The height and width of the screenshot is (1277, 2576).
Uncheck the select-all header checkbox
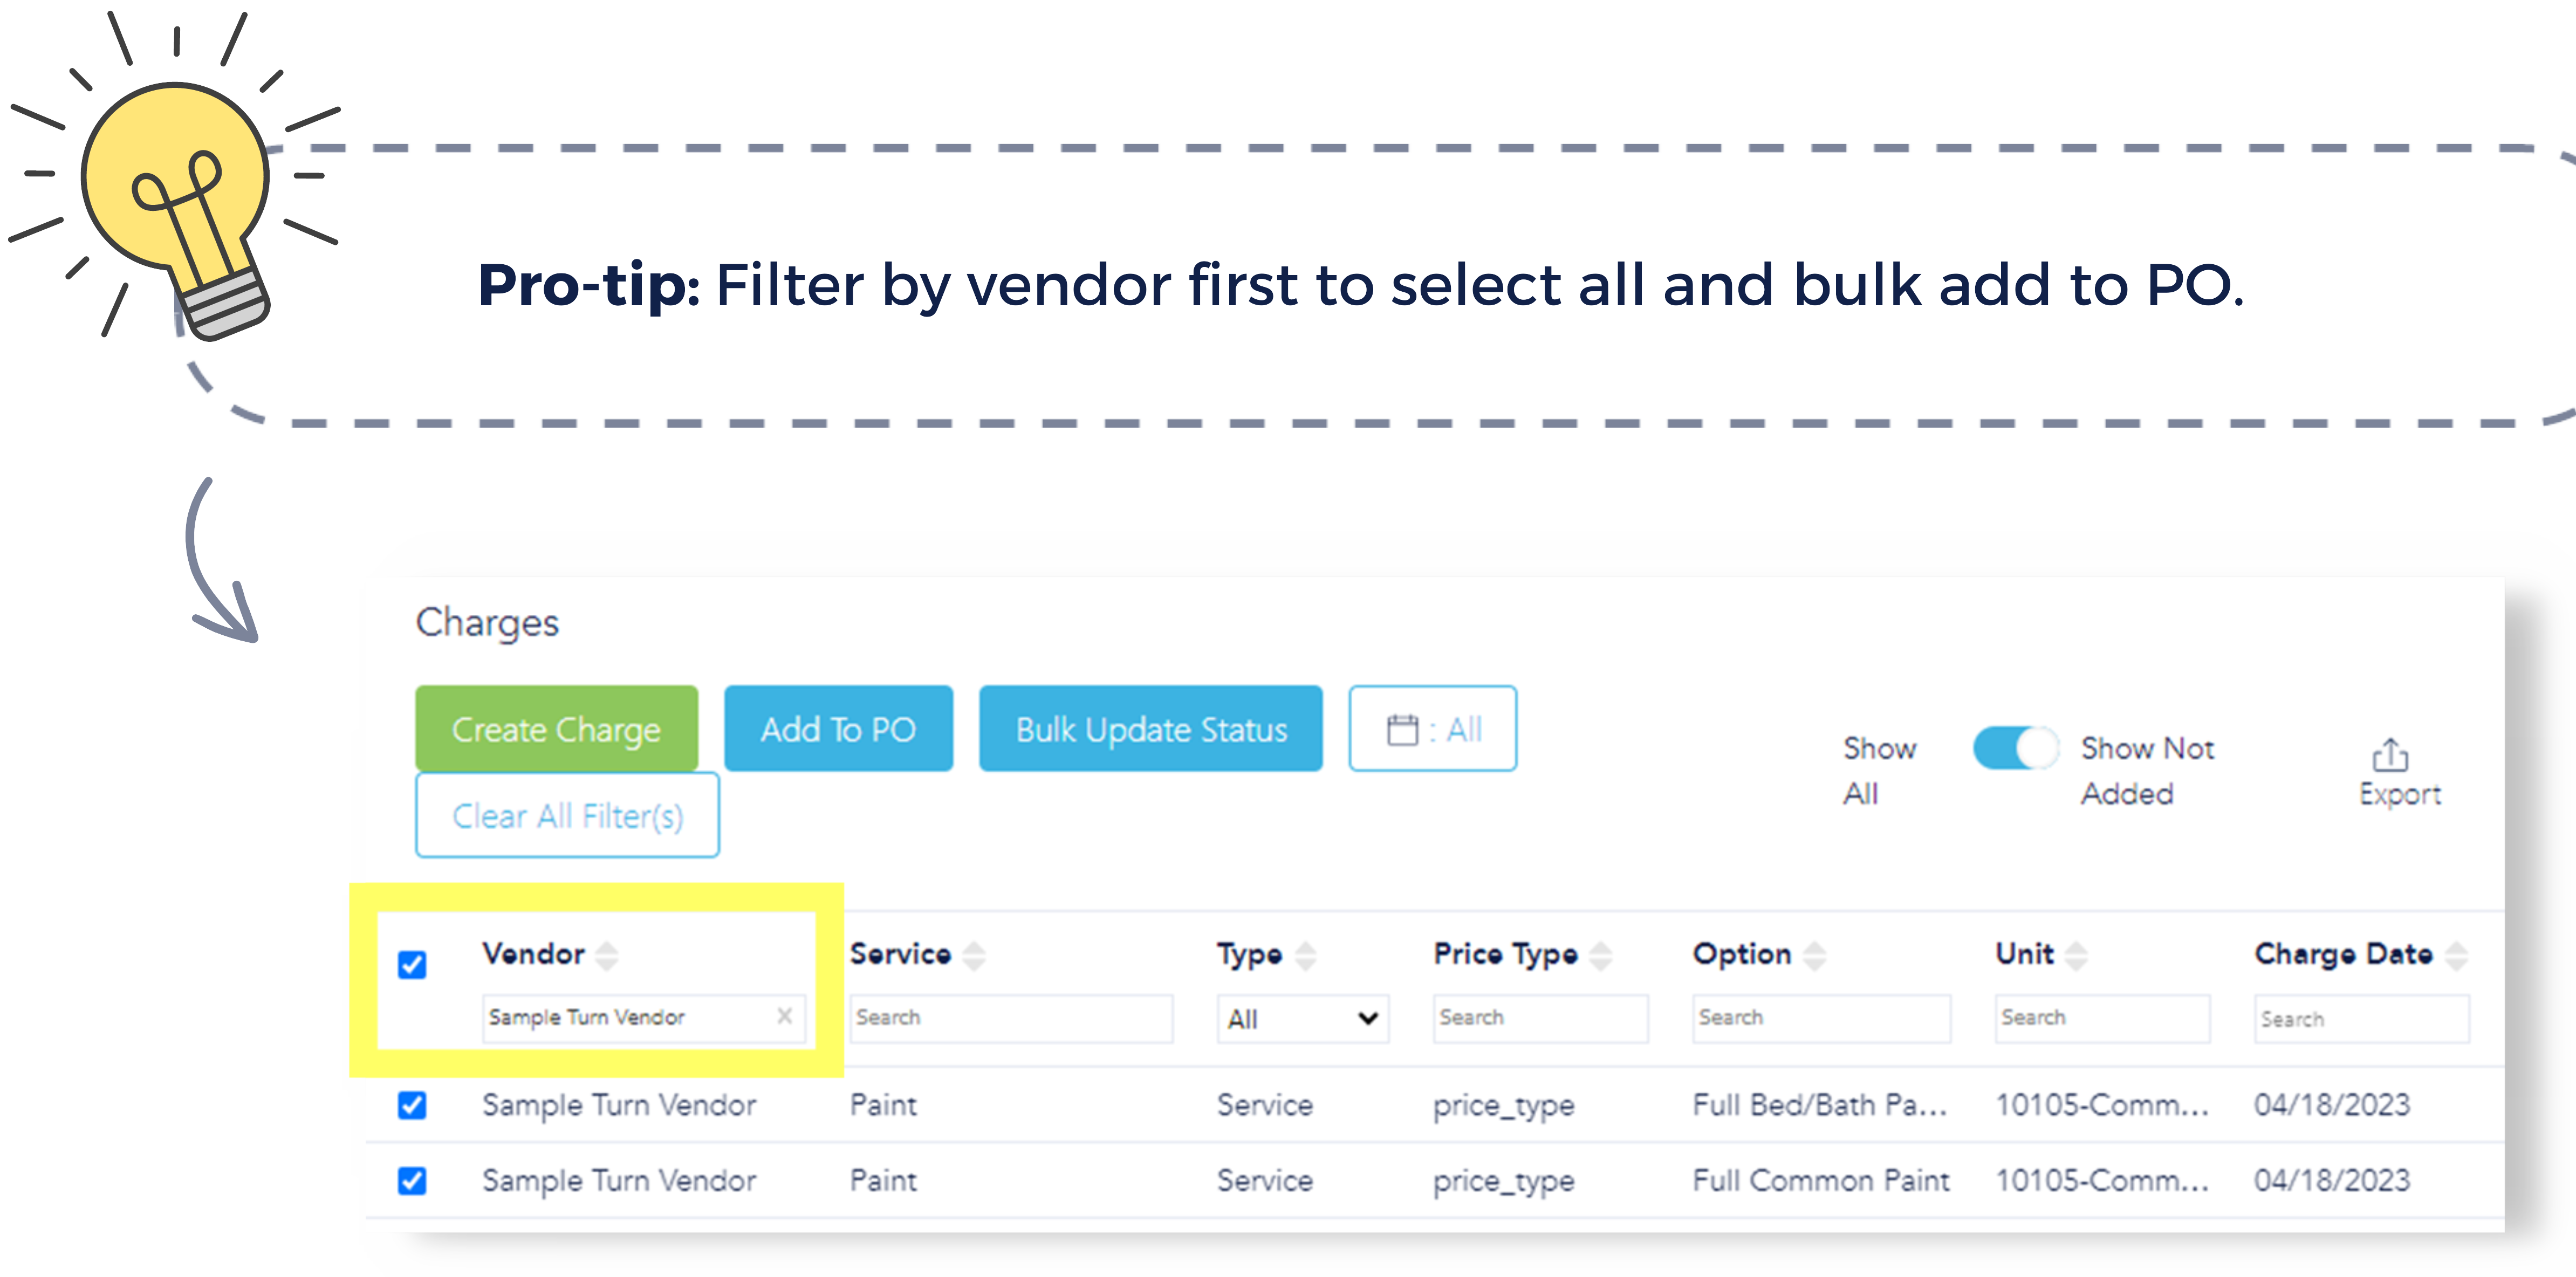[412, 964]
